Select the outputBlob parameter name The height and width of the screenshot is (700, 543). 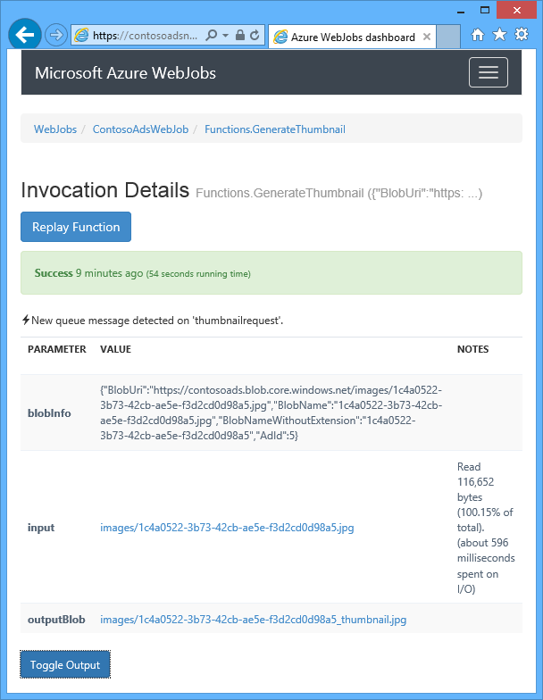56,620
